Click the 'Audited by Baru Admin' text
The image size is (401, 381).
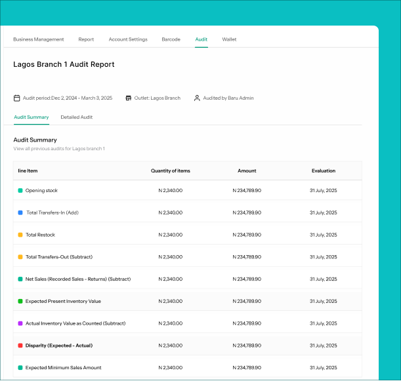tap(228, 98)
